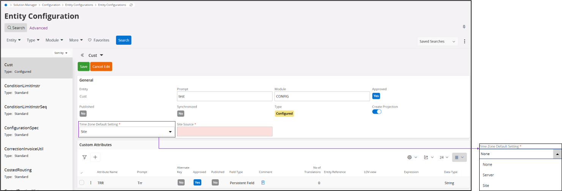Open the comment icon for the TRR row
Viewport: 562px width, 191px height.
263,183
